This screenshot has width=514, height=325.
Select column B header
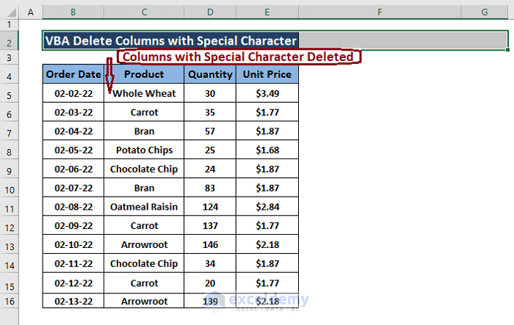[73, 12]
